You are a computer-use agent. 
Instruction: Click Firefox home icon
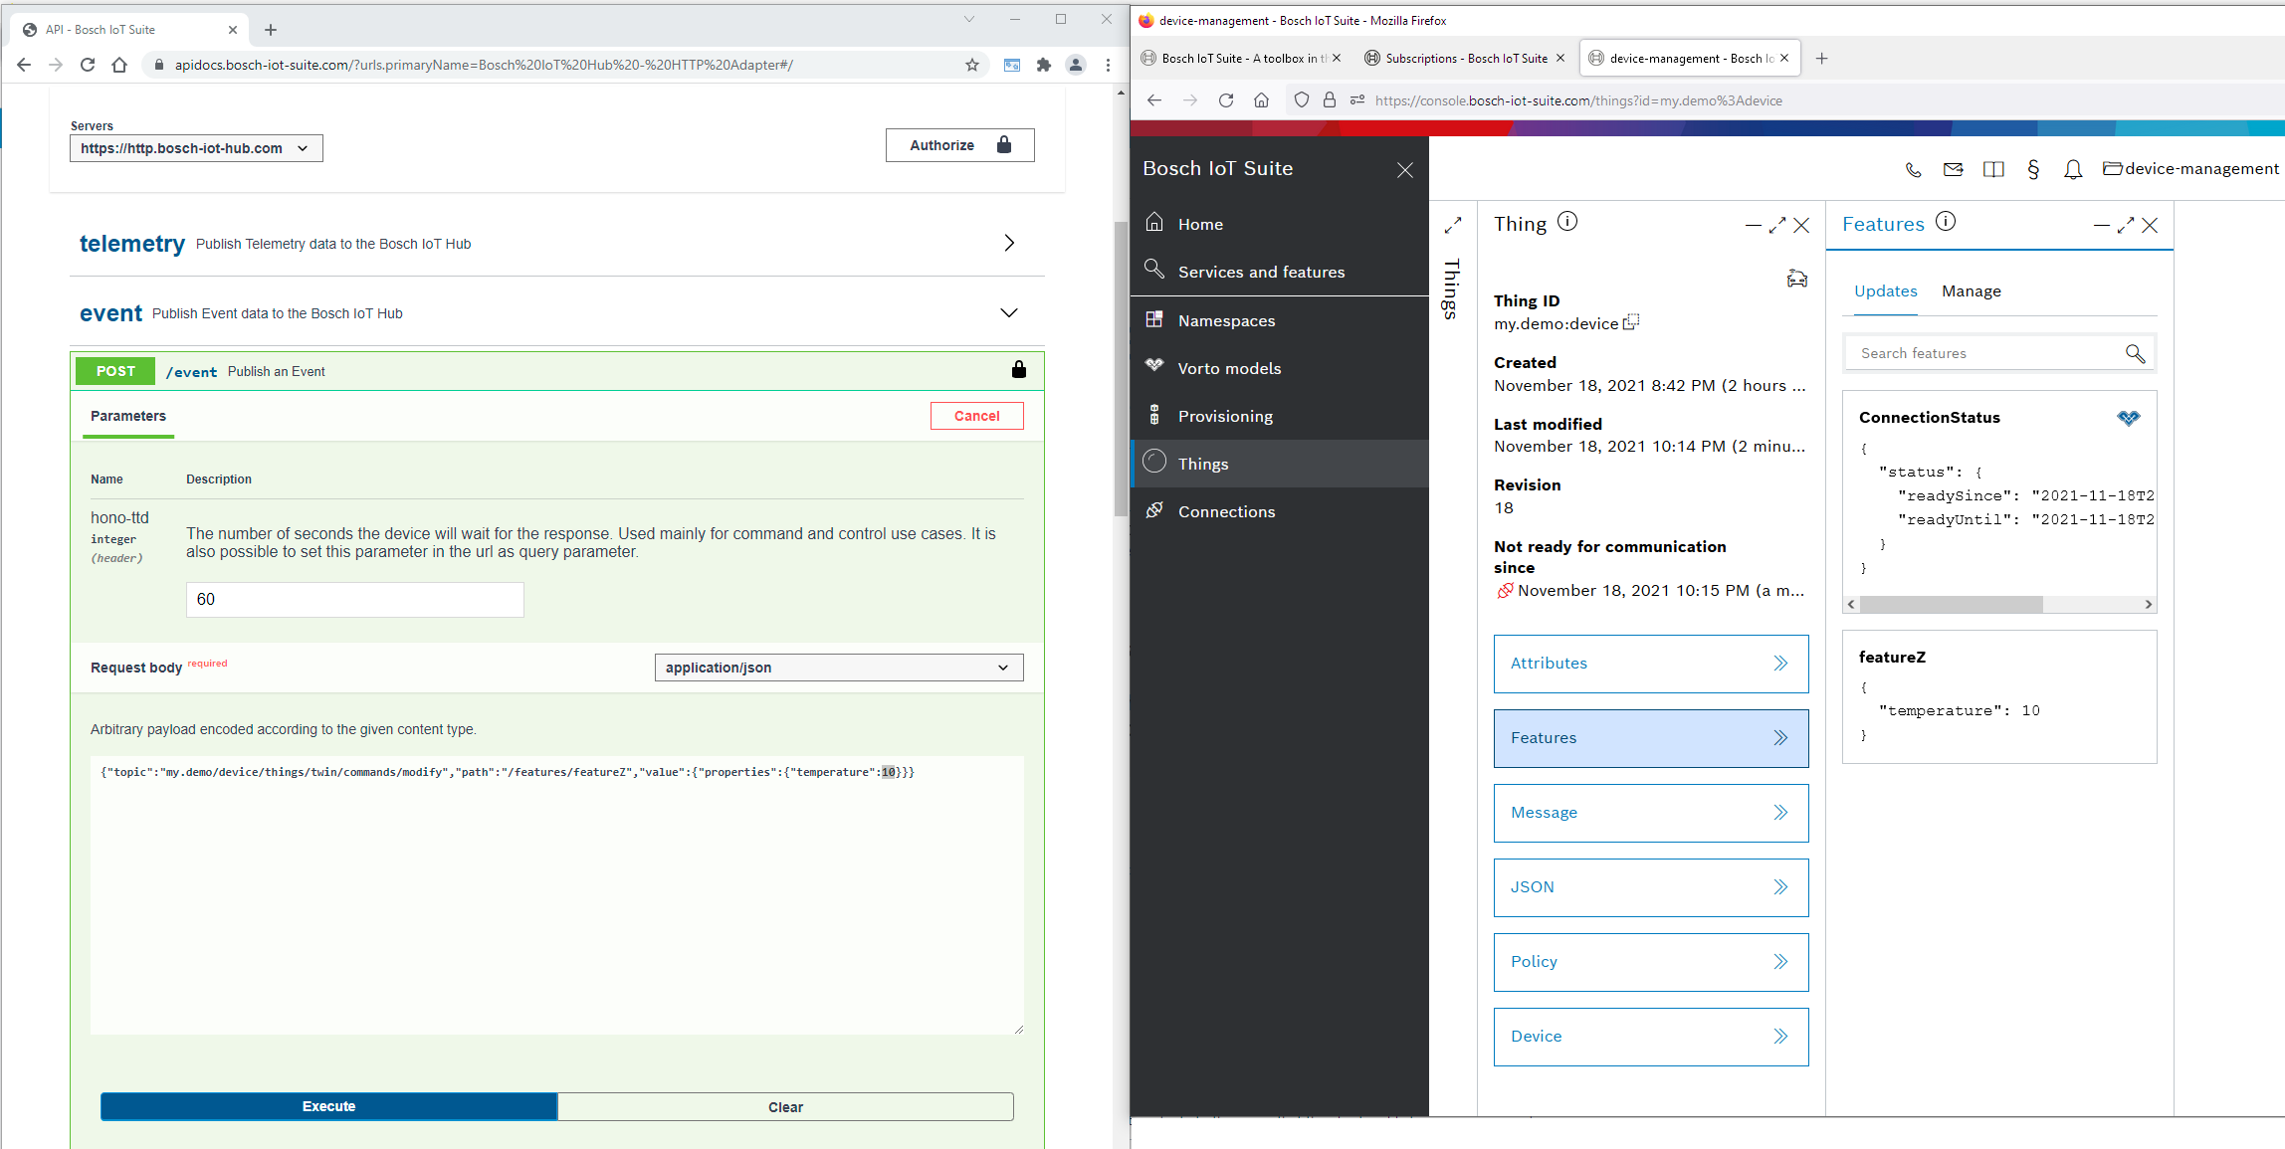click(1261, 100)
